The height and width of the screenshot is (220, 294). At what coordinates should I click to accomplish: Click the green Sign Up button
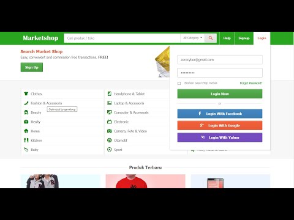32,67
